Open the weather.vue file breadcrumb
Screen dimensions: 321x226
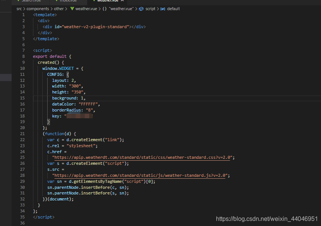coord(86,9)
